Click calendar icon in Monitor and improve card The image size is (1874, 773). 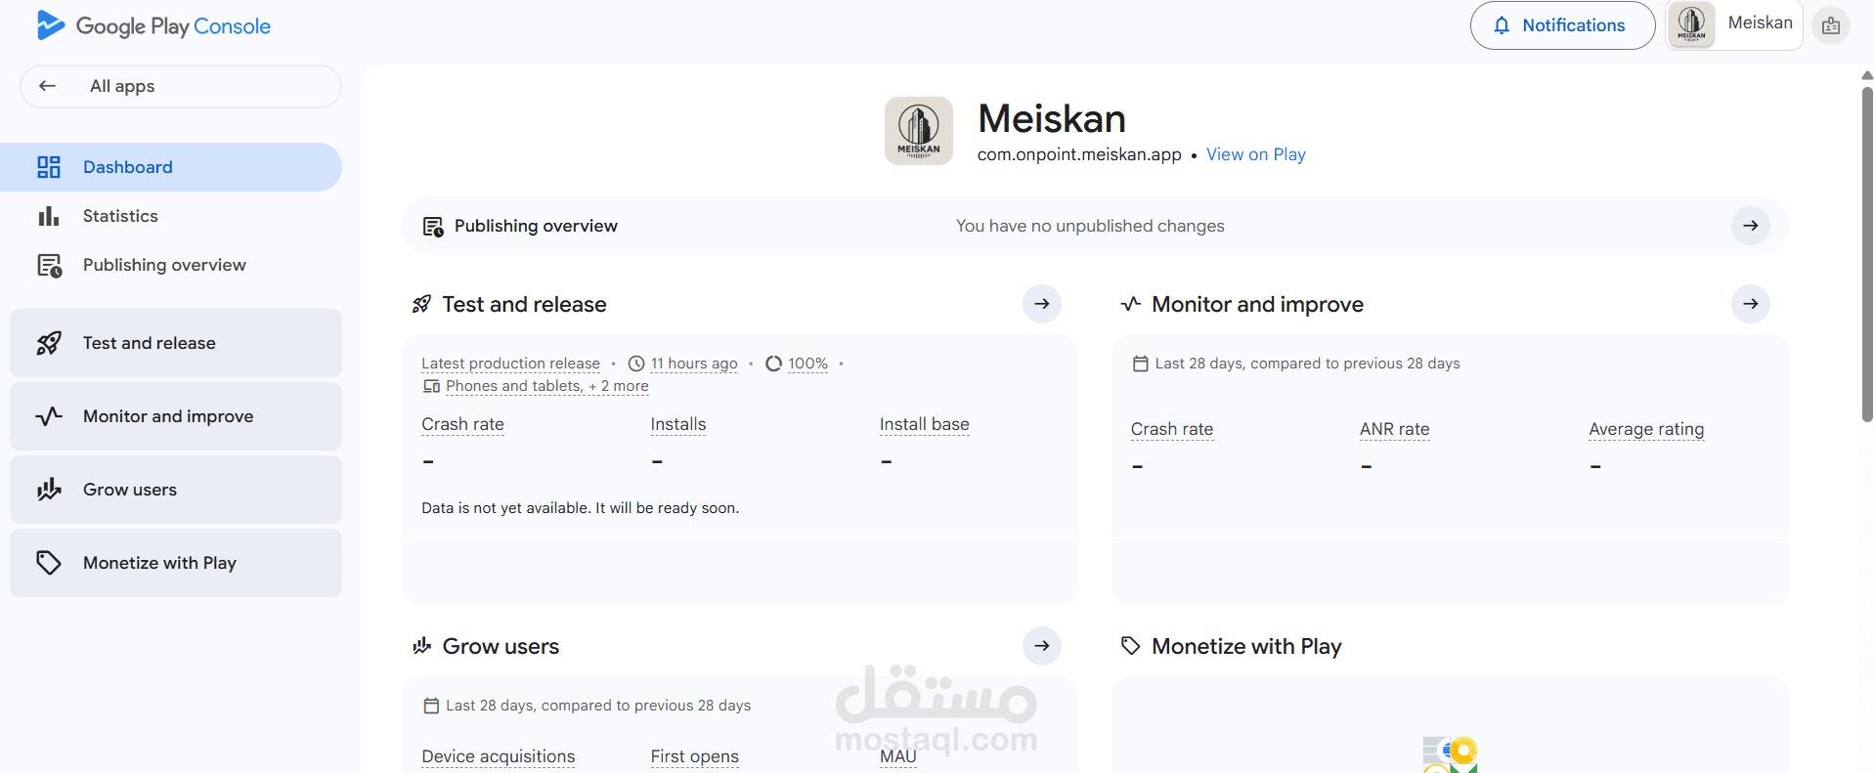click(1140, 364)
